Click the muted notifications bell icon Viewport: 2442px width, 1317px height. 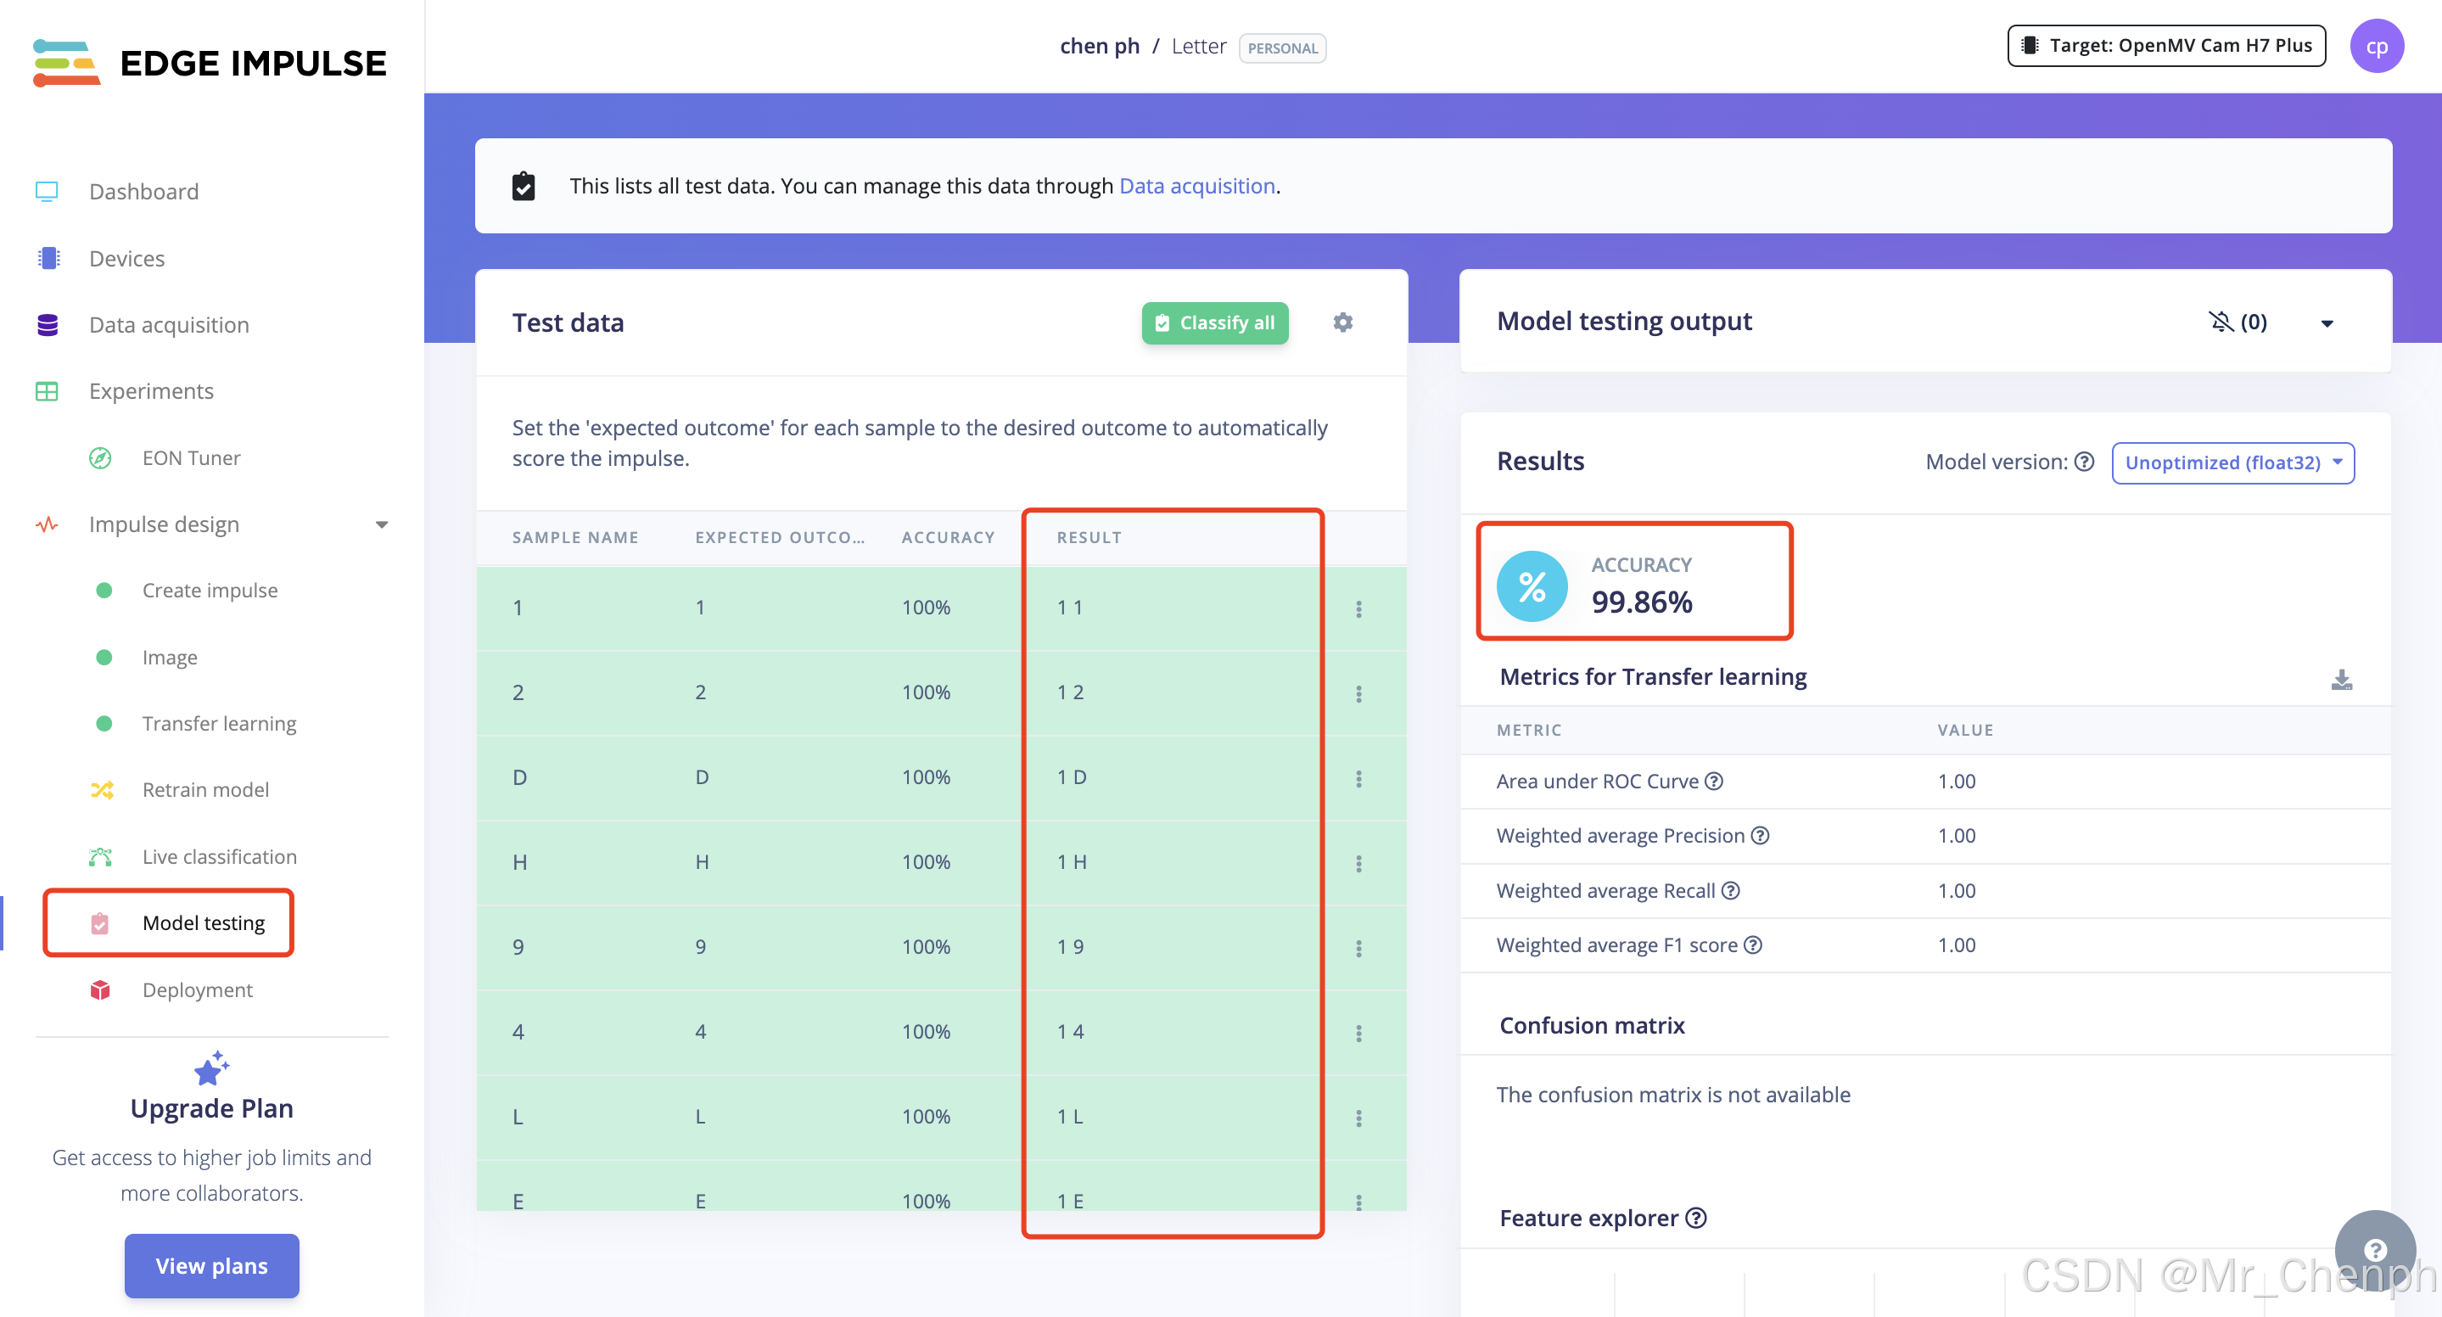click(2221, 322)
